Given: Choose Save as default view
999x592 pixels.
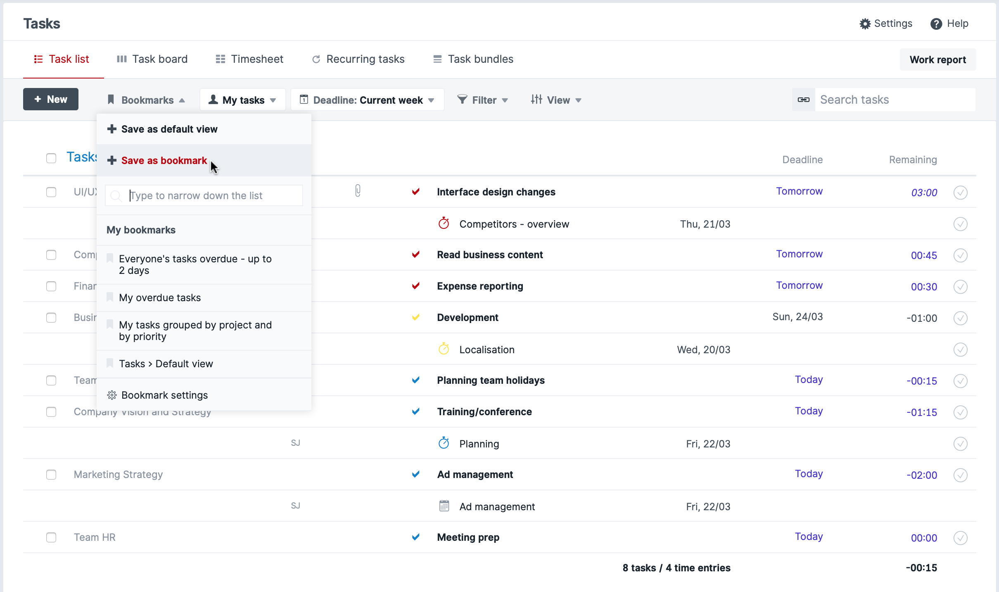Looking at the screenshot, I should tap(204, 129).
